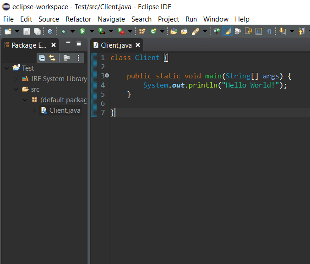The height and width of the screenshot is (264, 310).
Task: Click the Save toolbar icon
Action: [x=27, y=31]
